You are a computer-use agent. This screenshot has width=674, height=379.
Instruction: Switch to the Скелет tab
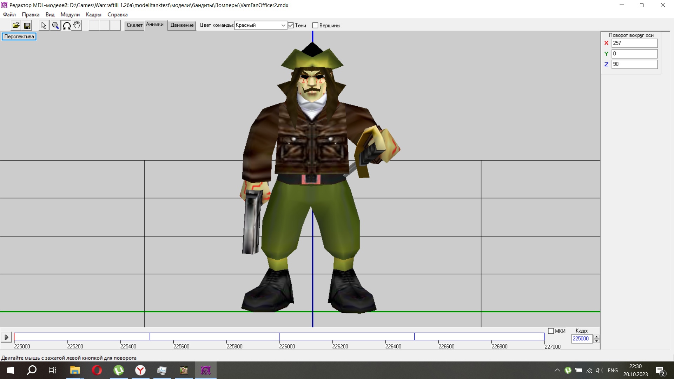pos(134,25)
